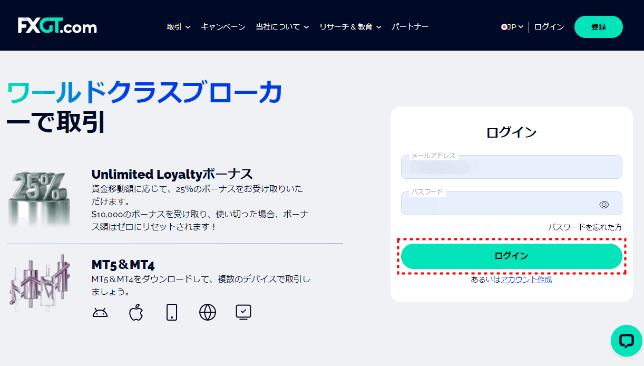Show password with the eye icon
This screenshot has width=644, height=366.
point(604,205)
